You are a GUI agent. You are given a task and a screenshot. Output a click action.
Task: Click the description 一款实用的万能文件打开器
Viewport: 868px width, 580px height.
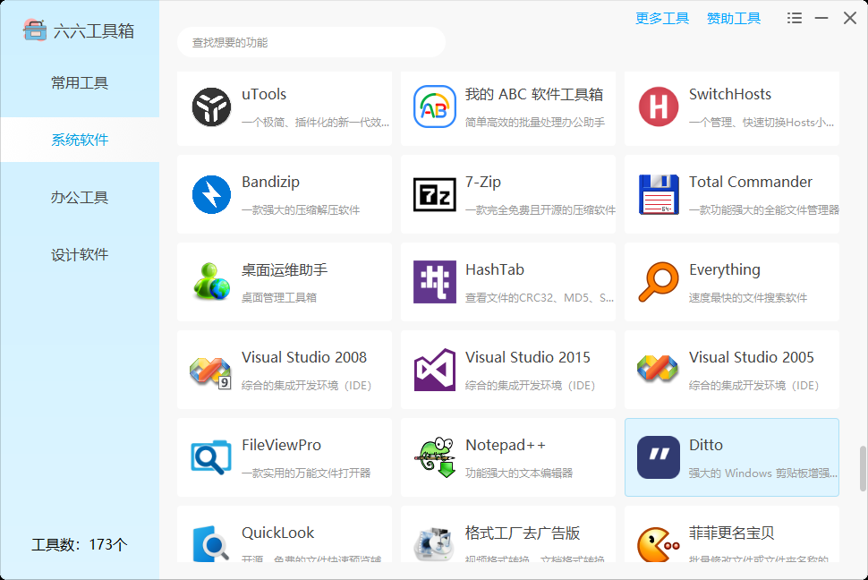click(x=306, y=473)
